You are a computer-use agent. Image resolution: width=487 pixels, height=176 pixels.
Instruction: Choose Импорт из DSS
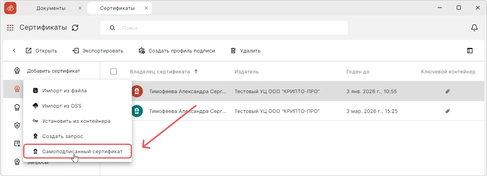pyautogui.click(x=62, y=106)
